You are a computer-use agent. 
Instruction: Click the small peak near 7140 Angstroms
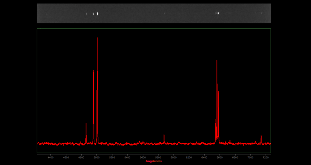pyautogui.click(x=261, y=137)
